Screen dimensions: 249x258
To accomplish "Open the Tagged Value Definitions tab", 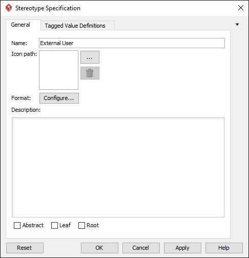I will (x=77, y=26).
